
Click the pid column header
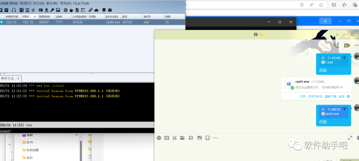(x=132, y=17)
